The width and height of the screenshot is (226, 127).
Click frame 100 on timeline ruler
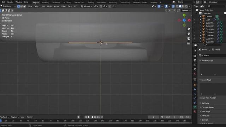coord(73,121)
